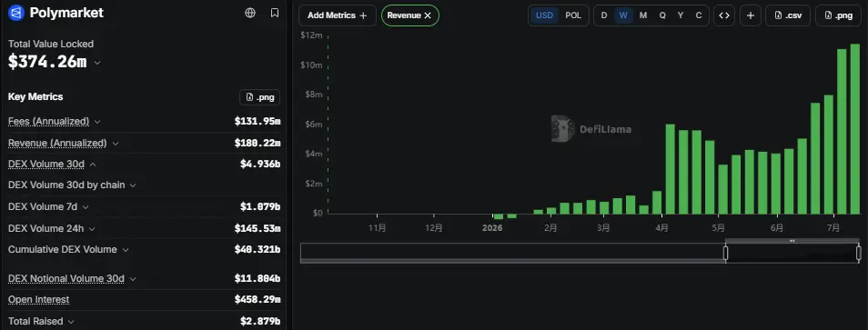Expand DEX Volume 7d details
This screenshot has width=868, height=330.
pyautogui.click(x=86, y=206)
